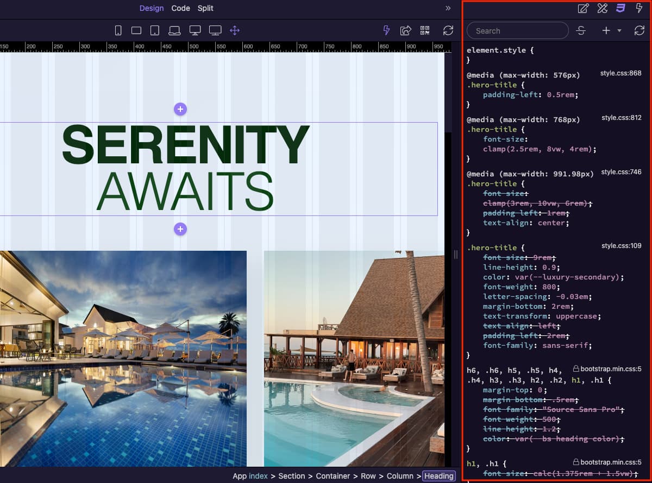Expand hidden panels with double chevron

coord(448,8)
